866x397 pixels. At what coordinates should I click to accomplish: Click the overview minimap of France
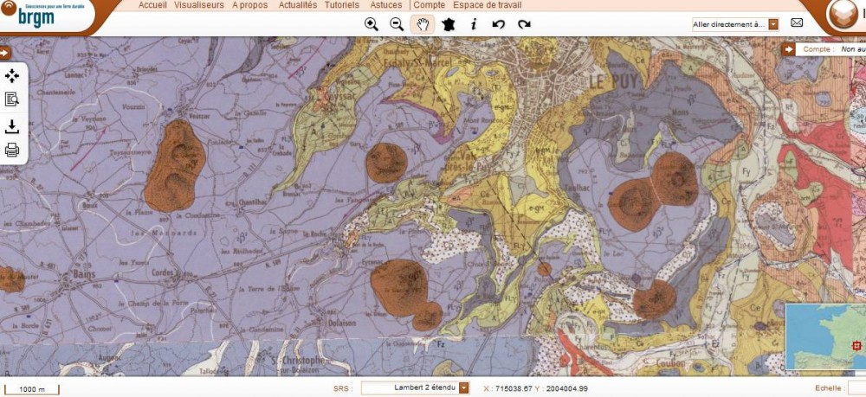[825, 336]
